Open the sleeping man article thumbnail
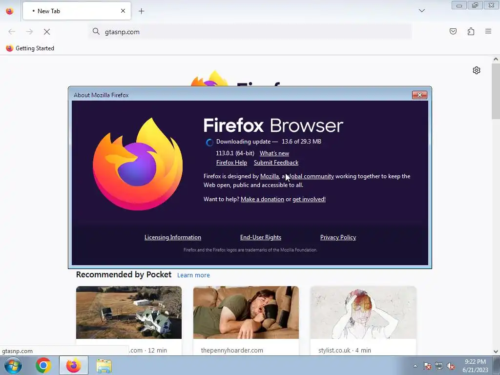The image size is (500, 375). [x=246, y=312]
